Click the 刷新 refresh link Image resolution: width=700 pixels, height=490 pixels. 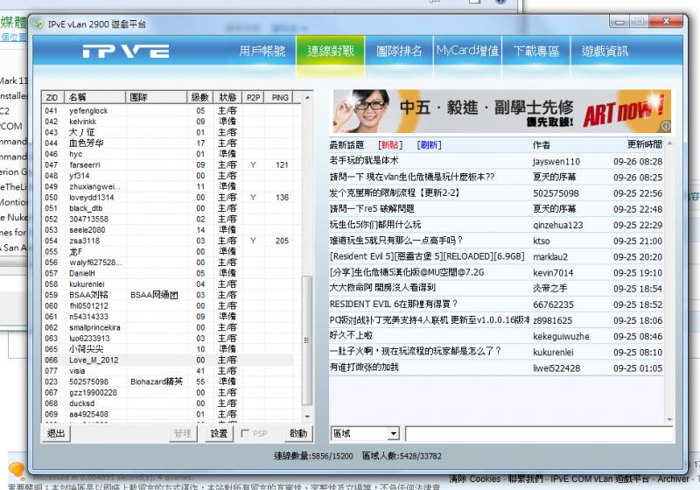pyautogui.click(x=429, y=145)
